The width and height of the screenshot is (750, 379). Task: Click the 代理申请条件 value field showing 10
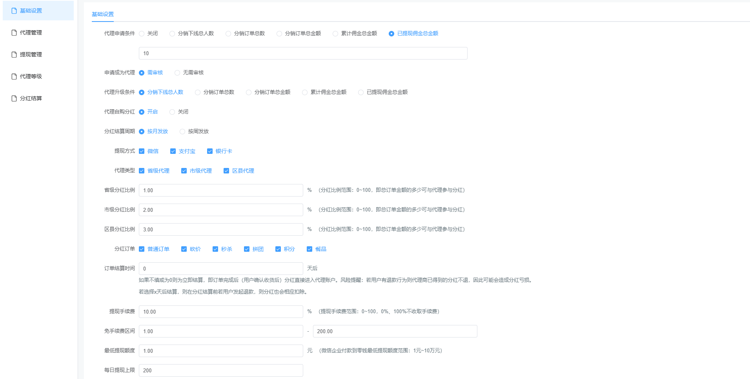click(303, 53)
